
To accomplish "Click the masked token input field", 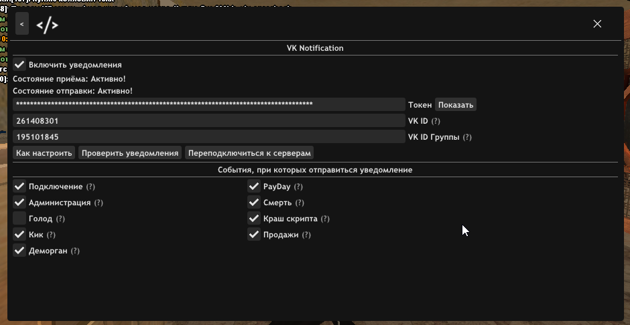I will tap(209, 104).
